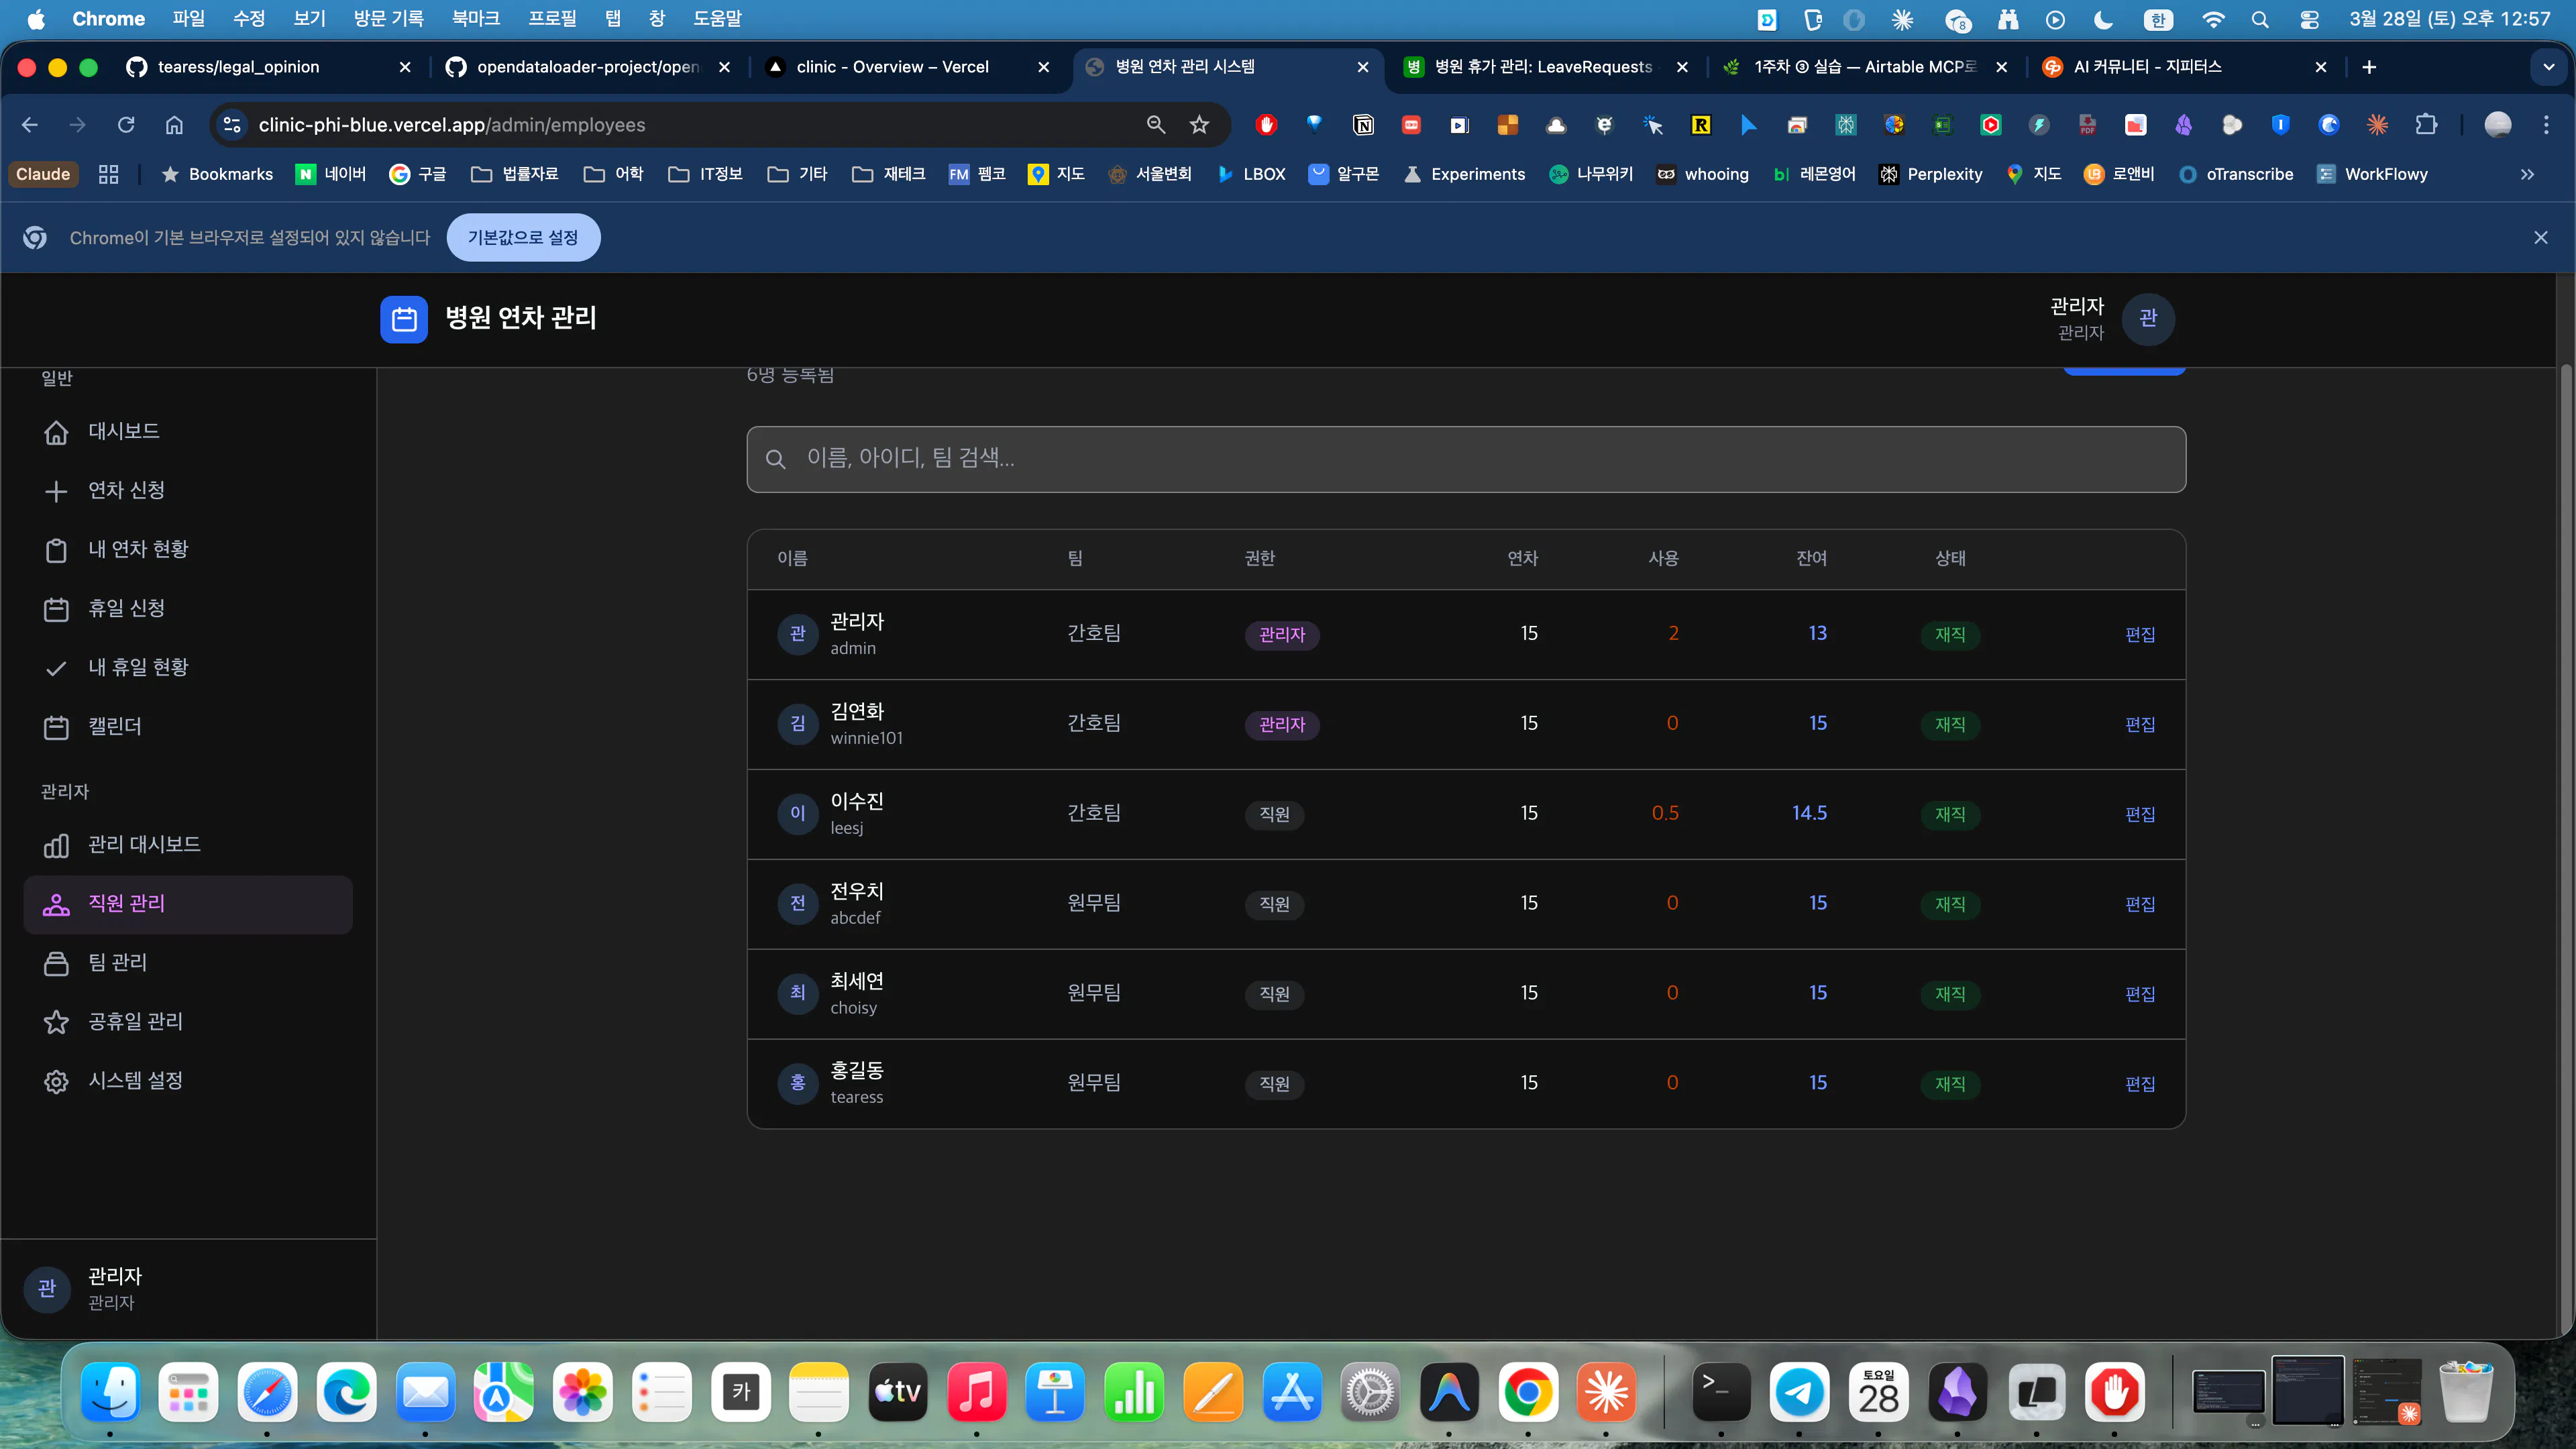Click the 연차 신청 plus icon
Image resolution: width=2576 pixels, height=1449 pixels.
tap(56, 491)
